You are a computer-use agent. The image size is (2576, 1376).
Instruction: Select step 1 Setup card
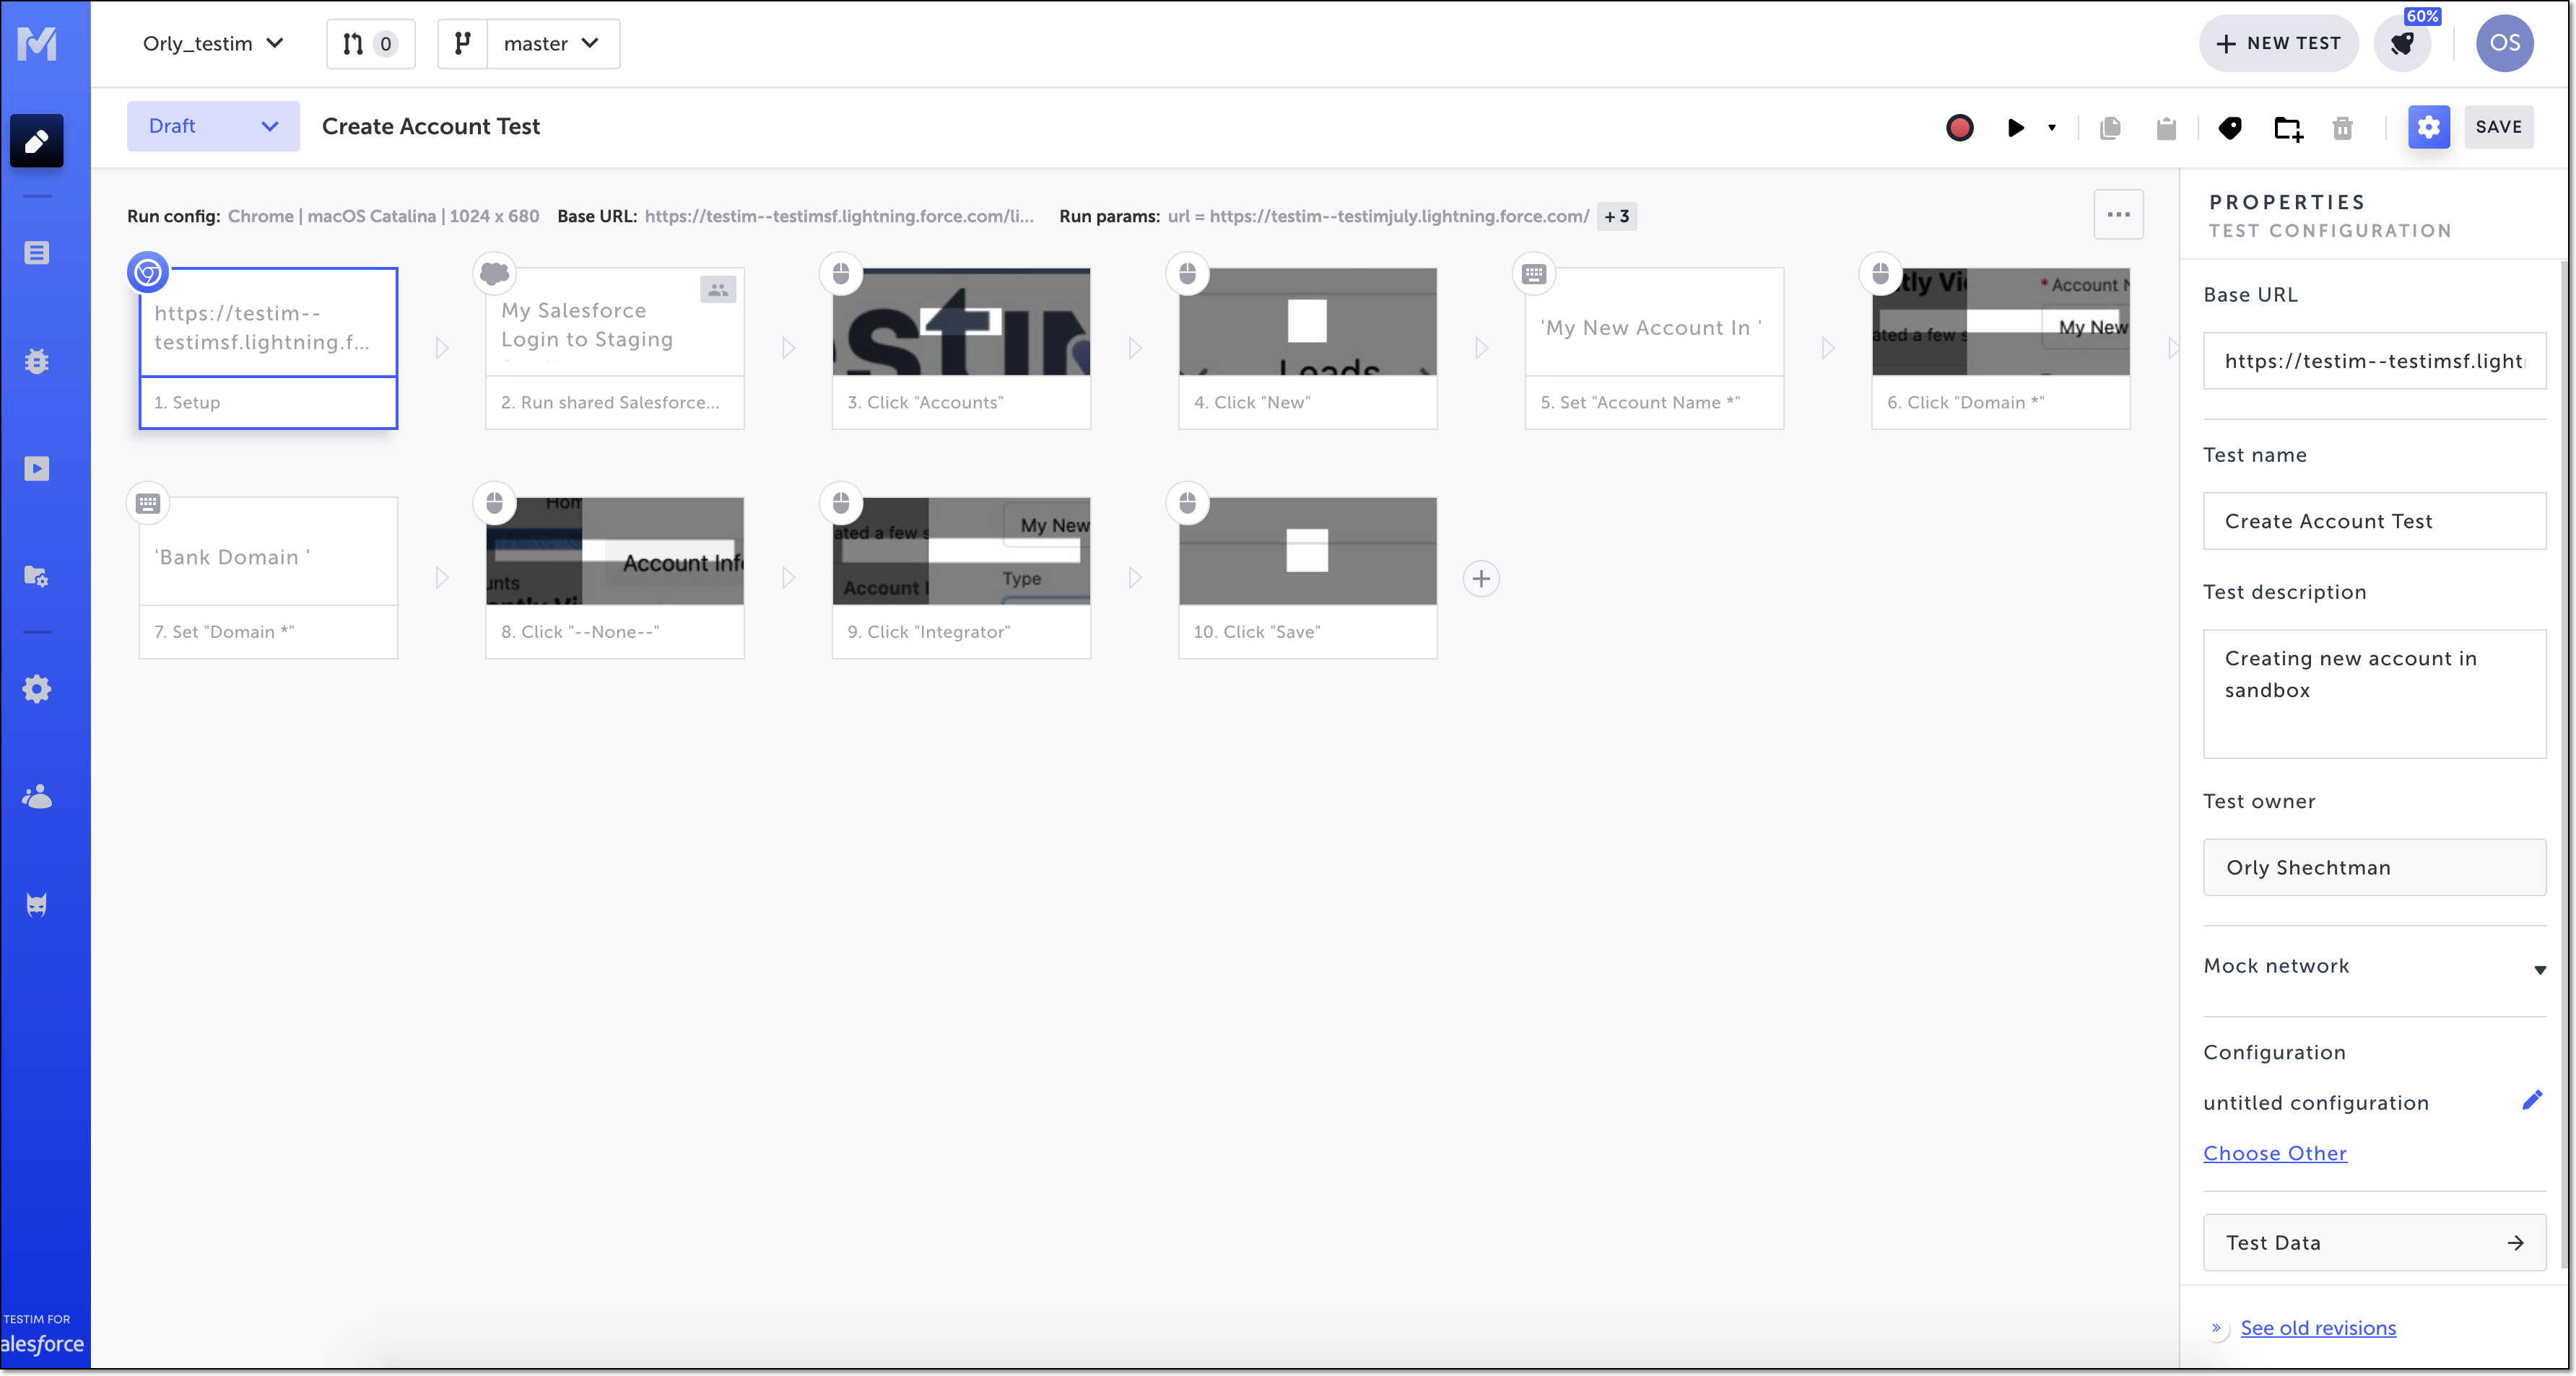pos(268,348)
